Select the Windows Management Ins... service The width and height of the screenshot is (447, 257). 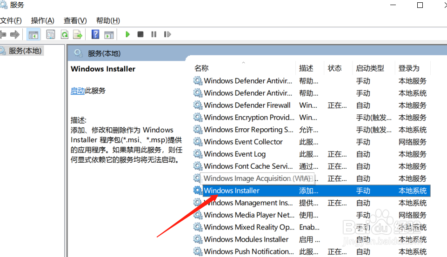pyautogui.click(x=248, y=203)
